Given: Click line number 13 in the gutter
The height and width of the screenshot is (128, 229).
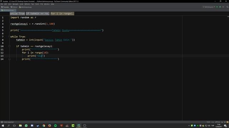Looking at the screenshot, I should tap(2, 56).
